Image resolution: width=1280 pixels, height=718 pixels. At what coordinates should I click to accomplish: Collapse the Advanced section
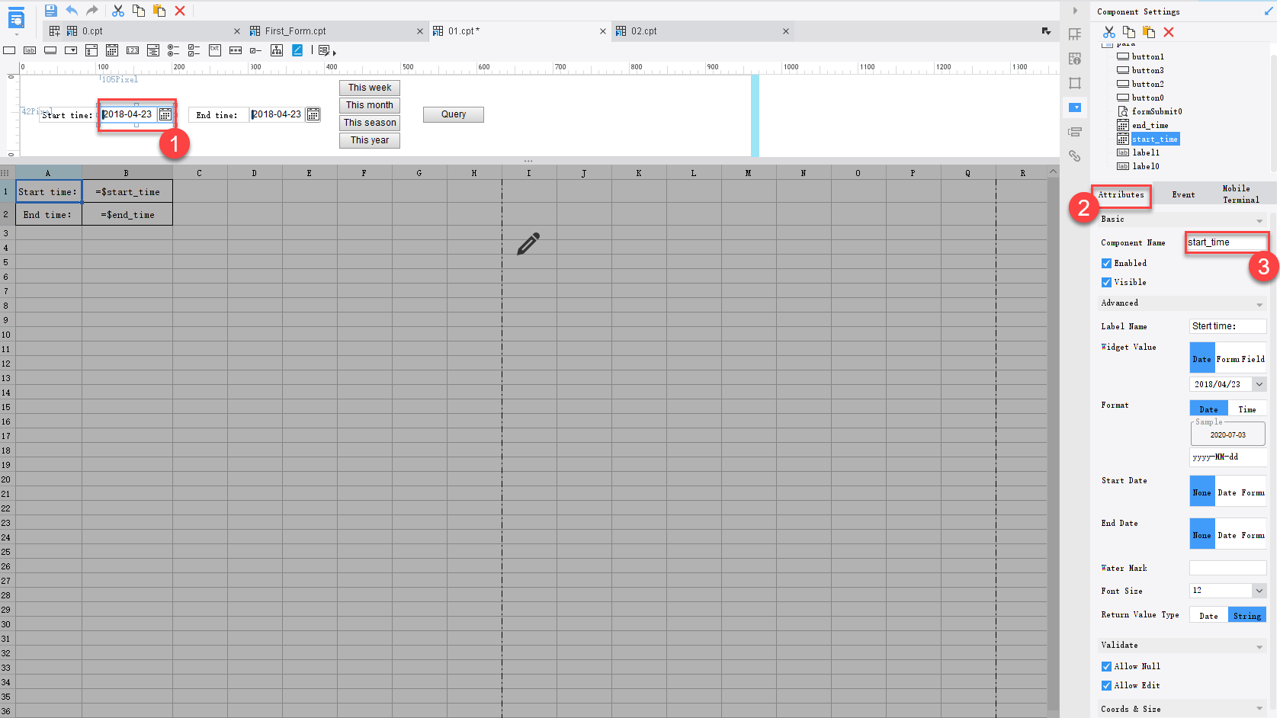coord(1259,303)
